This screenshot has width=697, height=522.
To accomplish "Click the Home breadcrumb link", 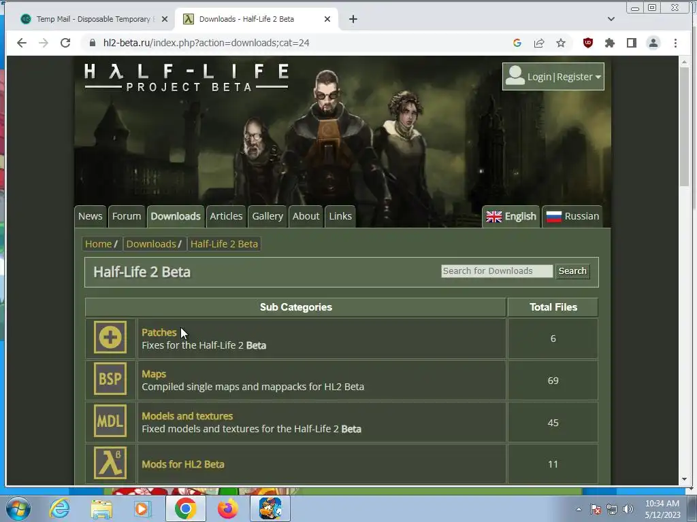I will 98,244.
